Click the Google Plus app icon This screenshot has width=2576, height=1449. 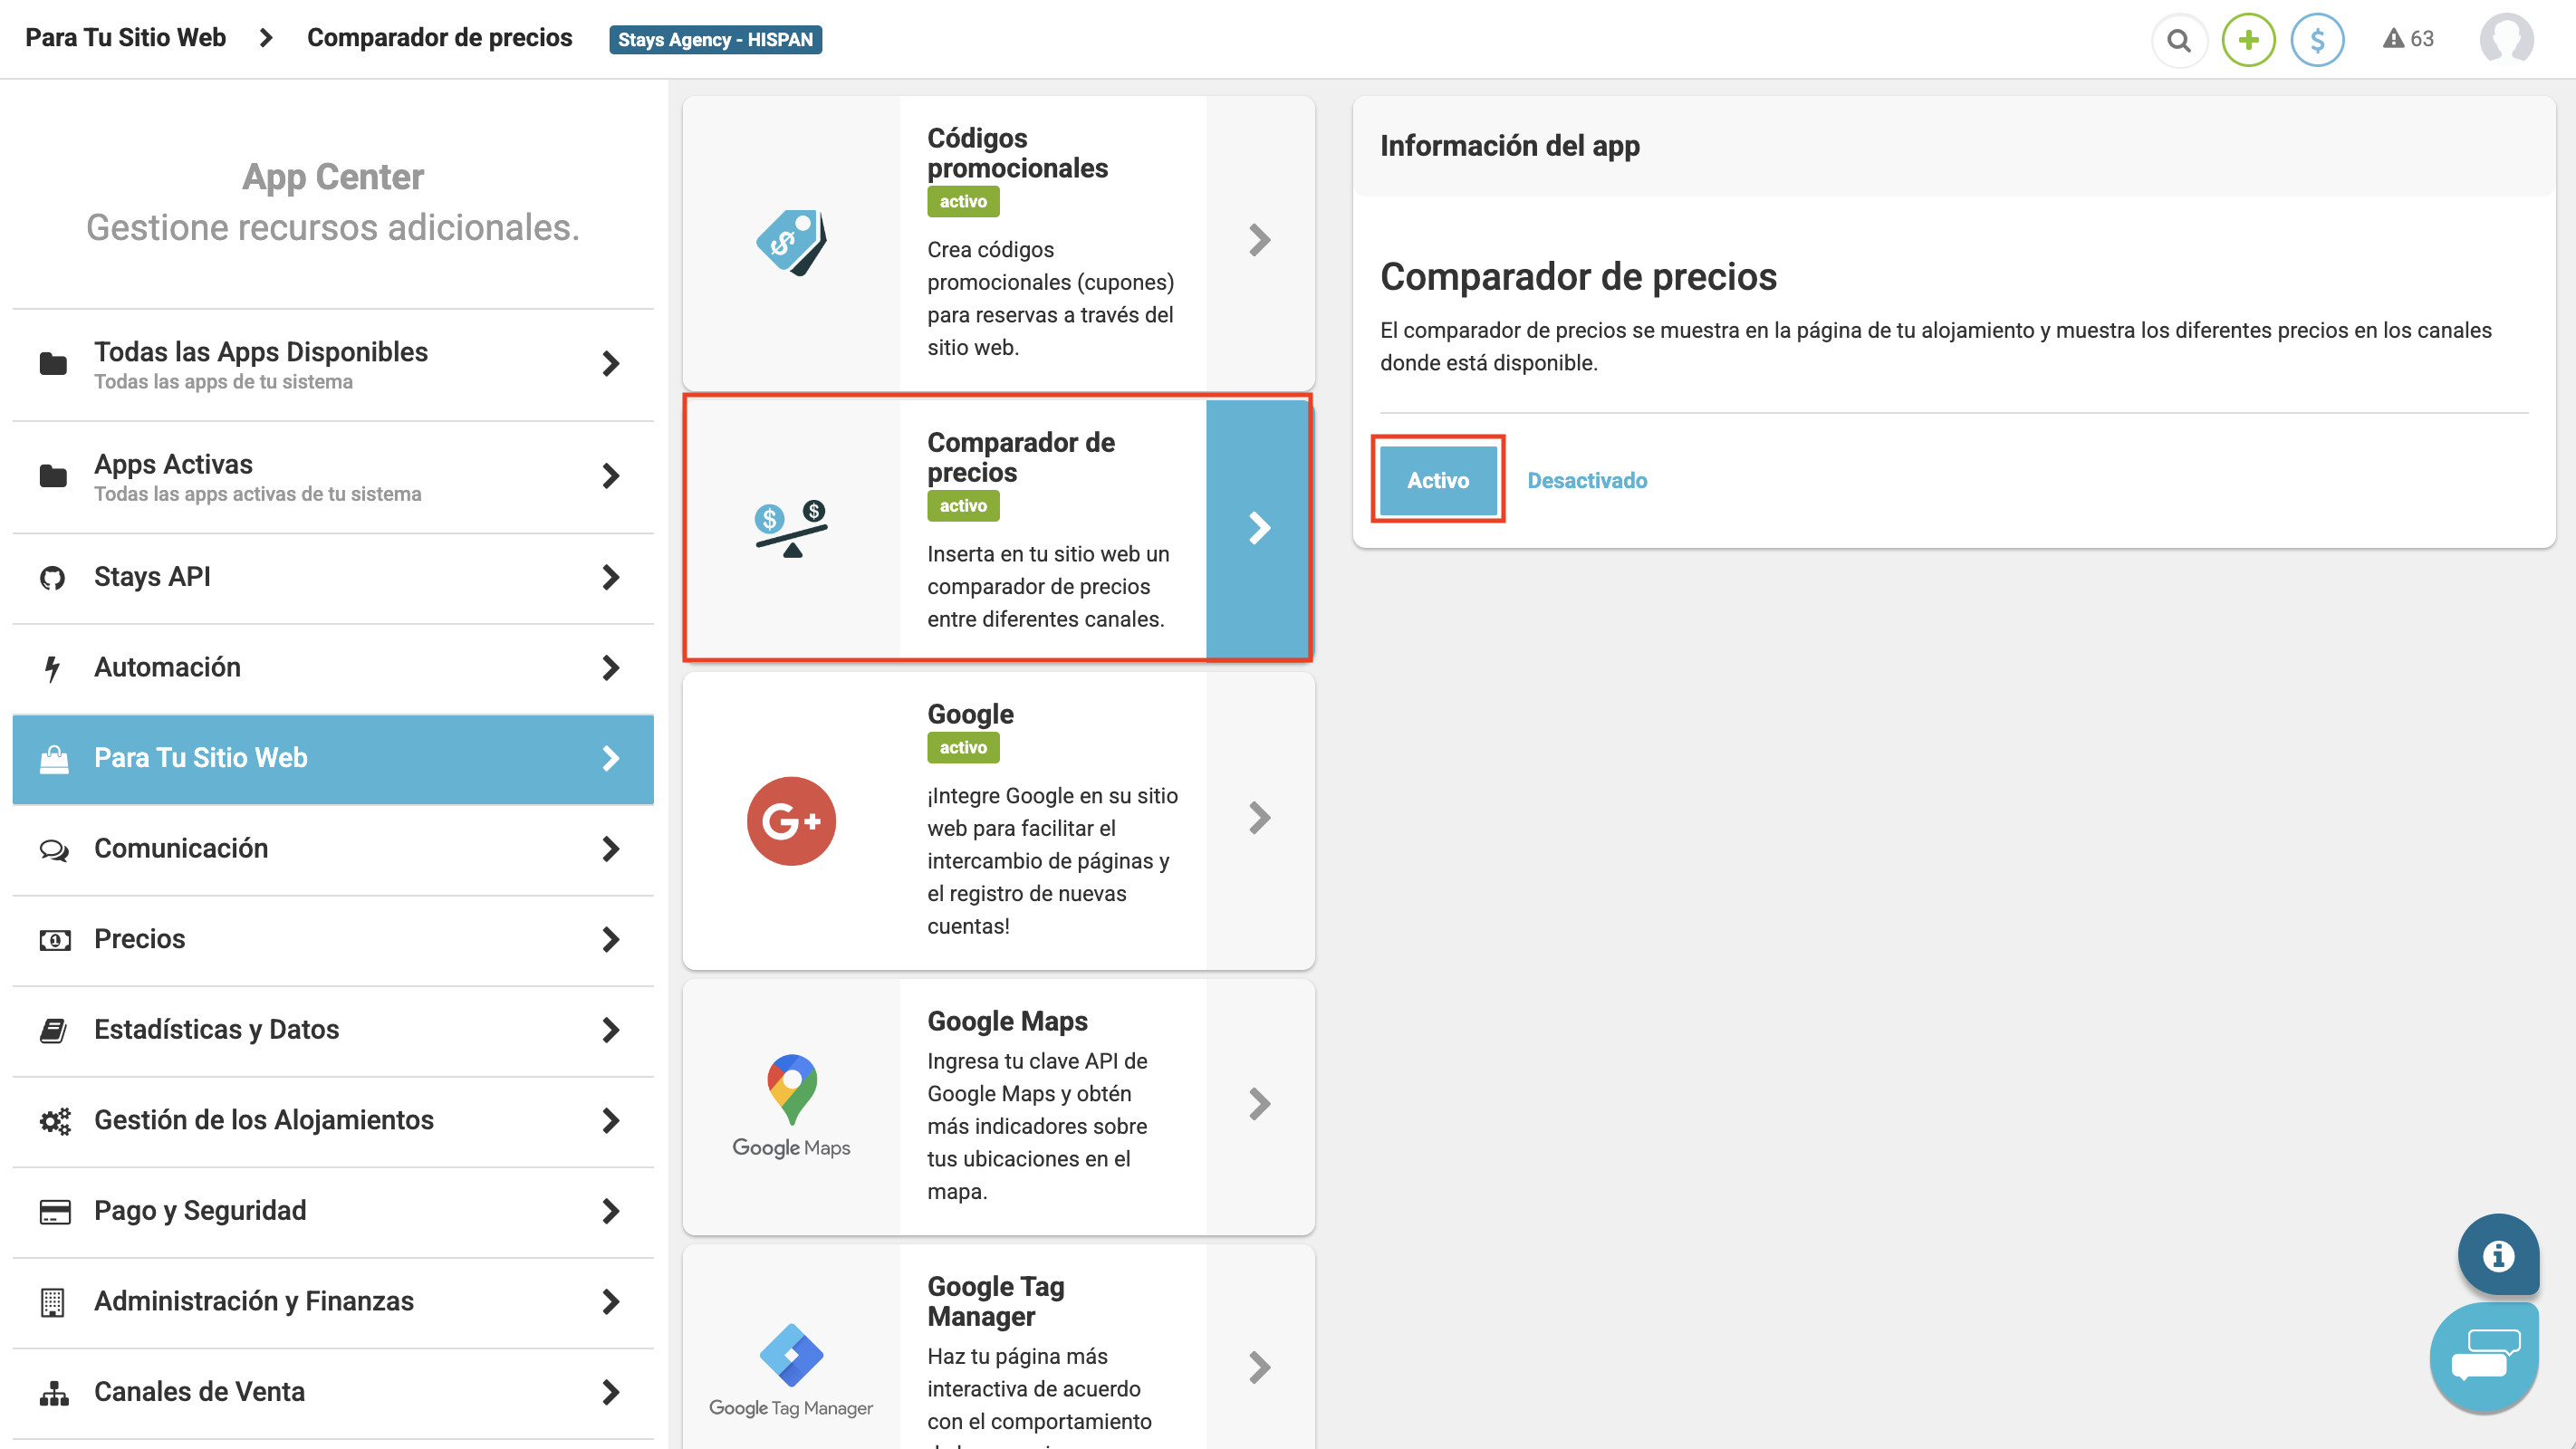[790, 821]
